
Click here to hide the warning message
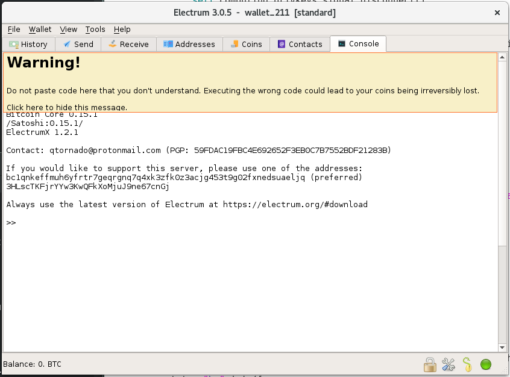67,107
